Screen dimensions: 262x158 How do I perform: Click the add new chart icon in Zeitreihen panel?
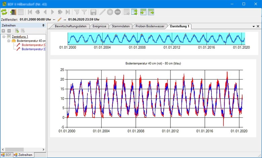[x=16, y=31]
